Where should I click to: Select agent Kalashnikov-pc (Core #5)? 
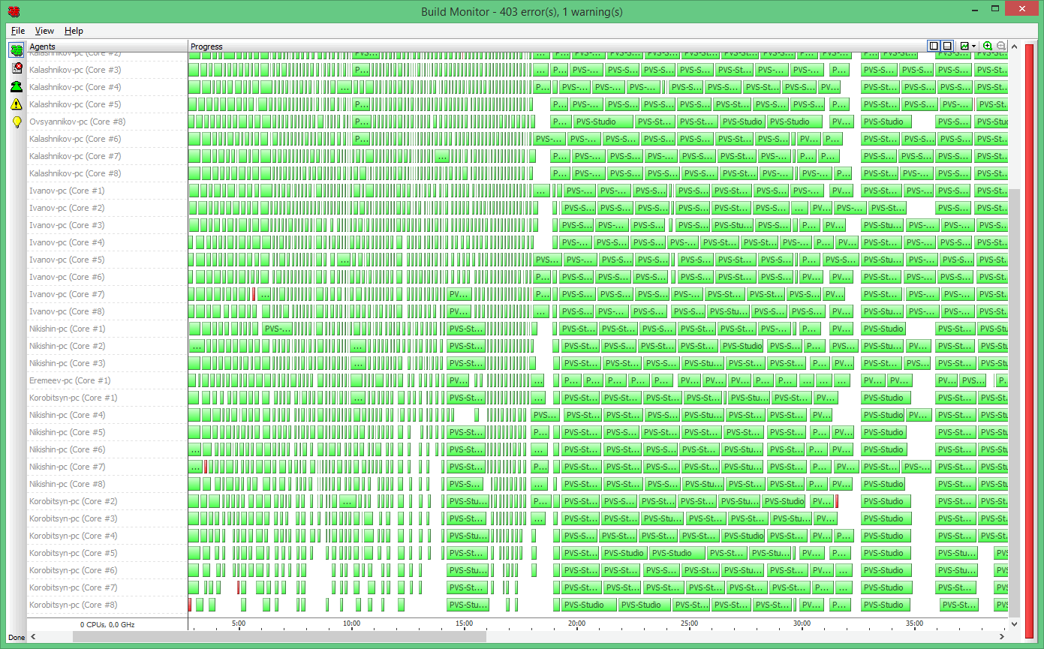[x=75, y=104]
